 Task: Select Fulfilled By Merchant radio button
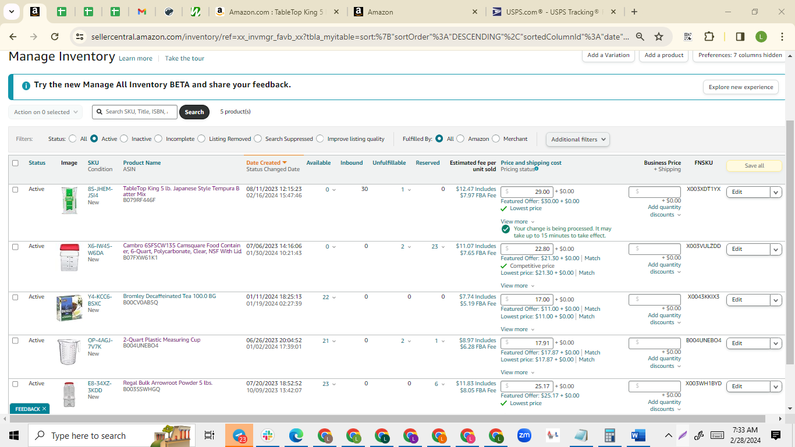pyautogui.click(x=496, y=139)
